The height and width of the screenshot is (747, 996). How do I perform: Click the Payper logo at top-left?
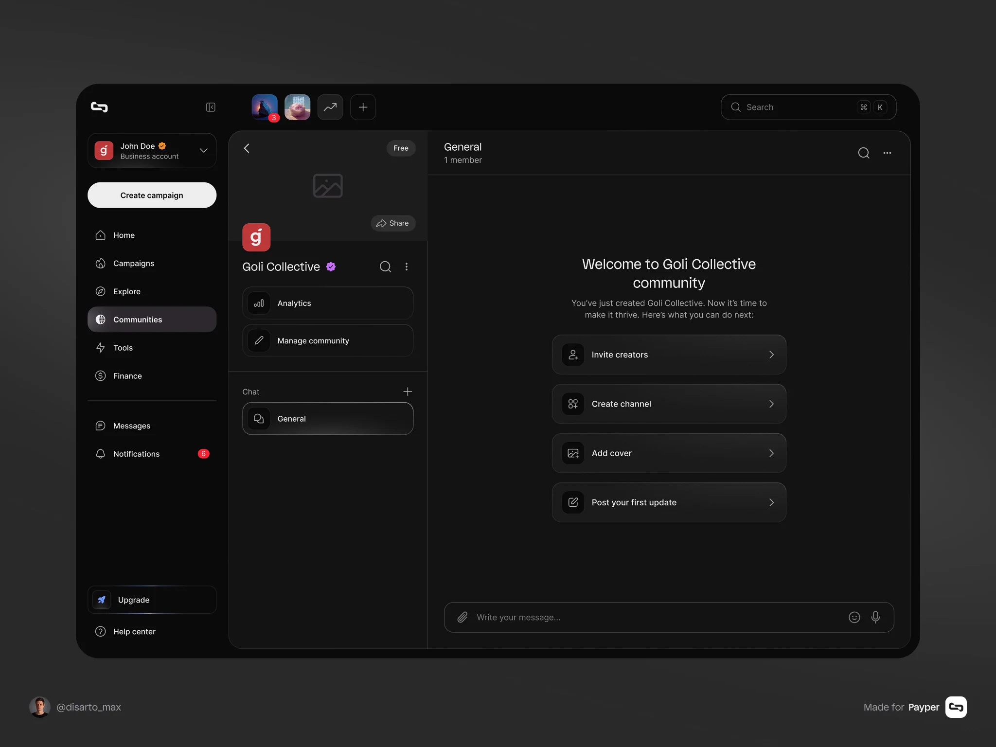[99, 107]
